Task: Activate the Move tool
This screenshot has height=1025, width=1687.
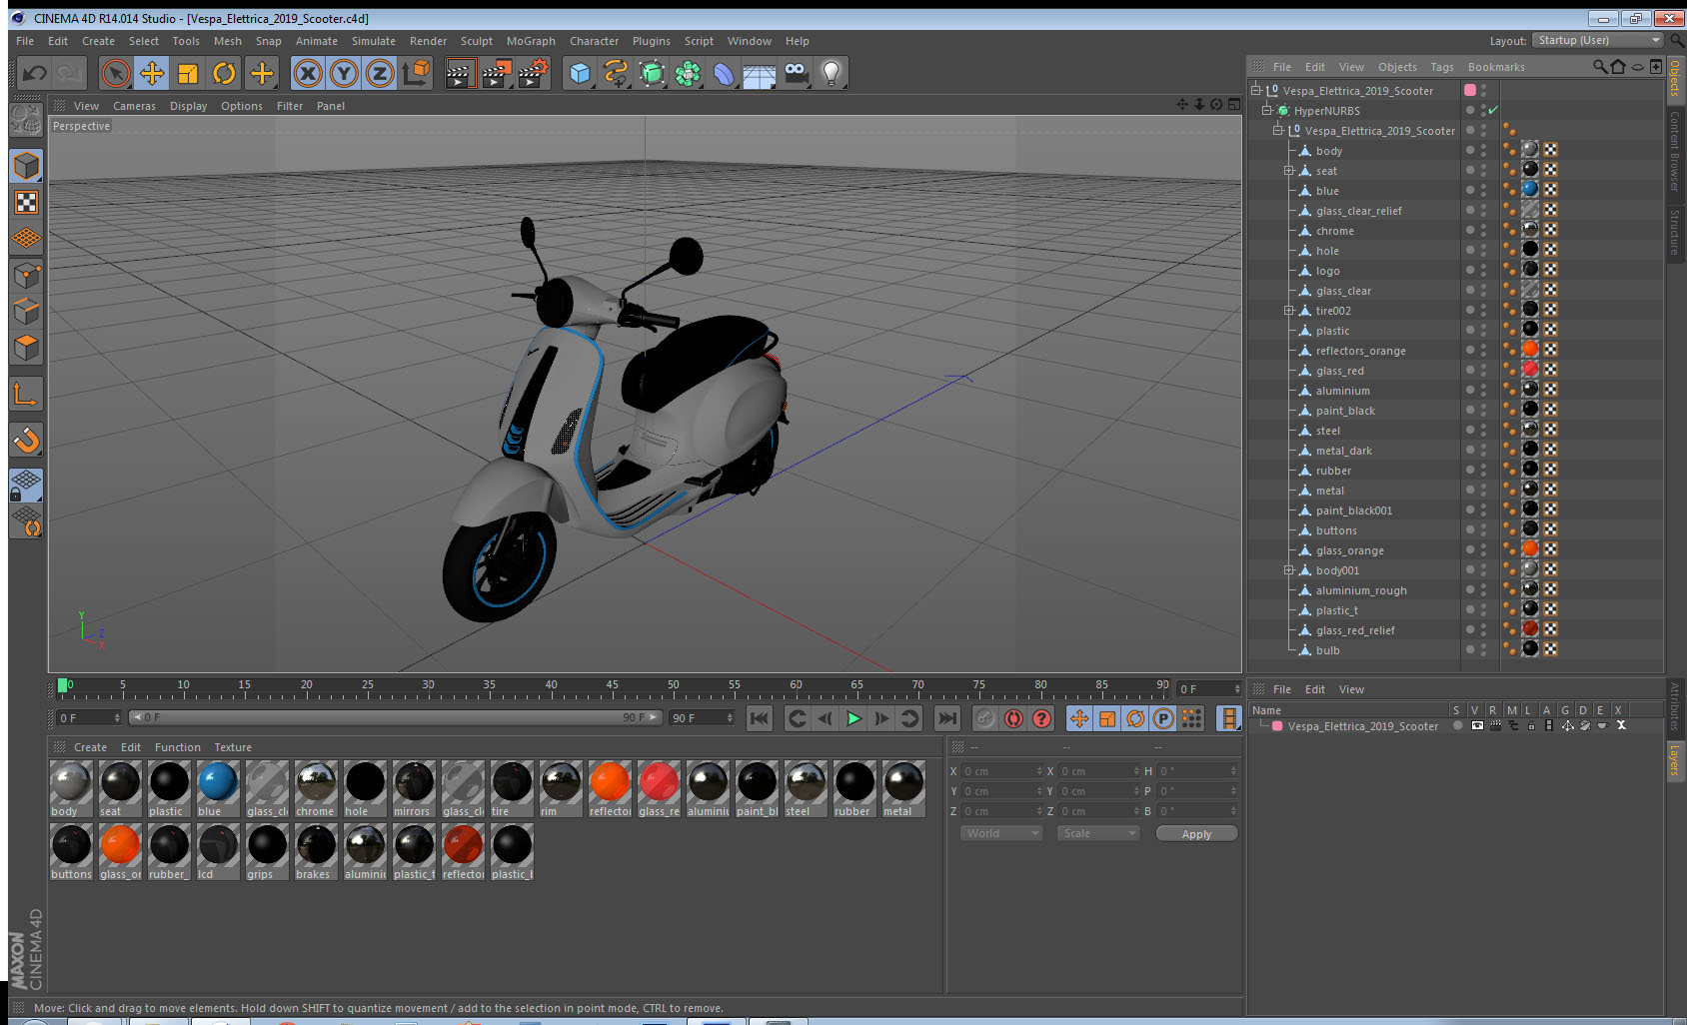Action: point(152,73)
